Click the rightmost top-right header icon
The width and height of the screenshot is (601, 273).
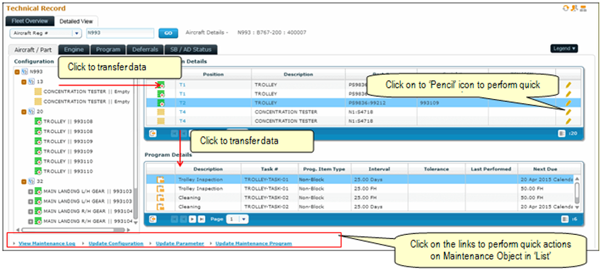pyautogui.click(x=583, y=8)
